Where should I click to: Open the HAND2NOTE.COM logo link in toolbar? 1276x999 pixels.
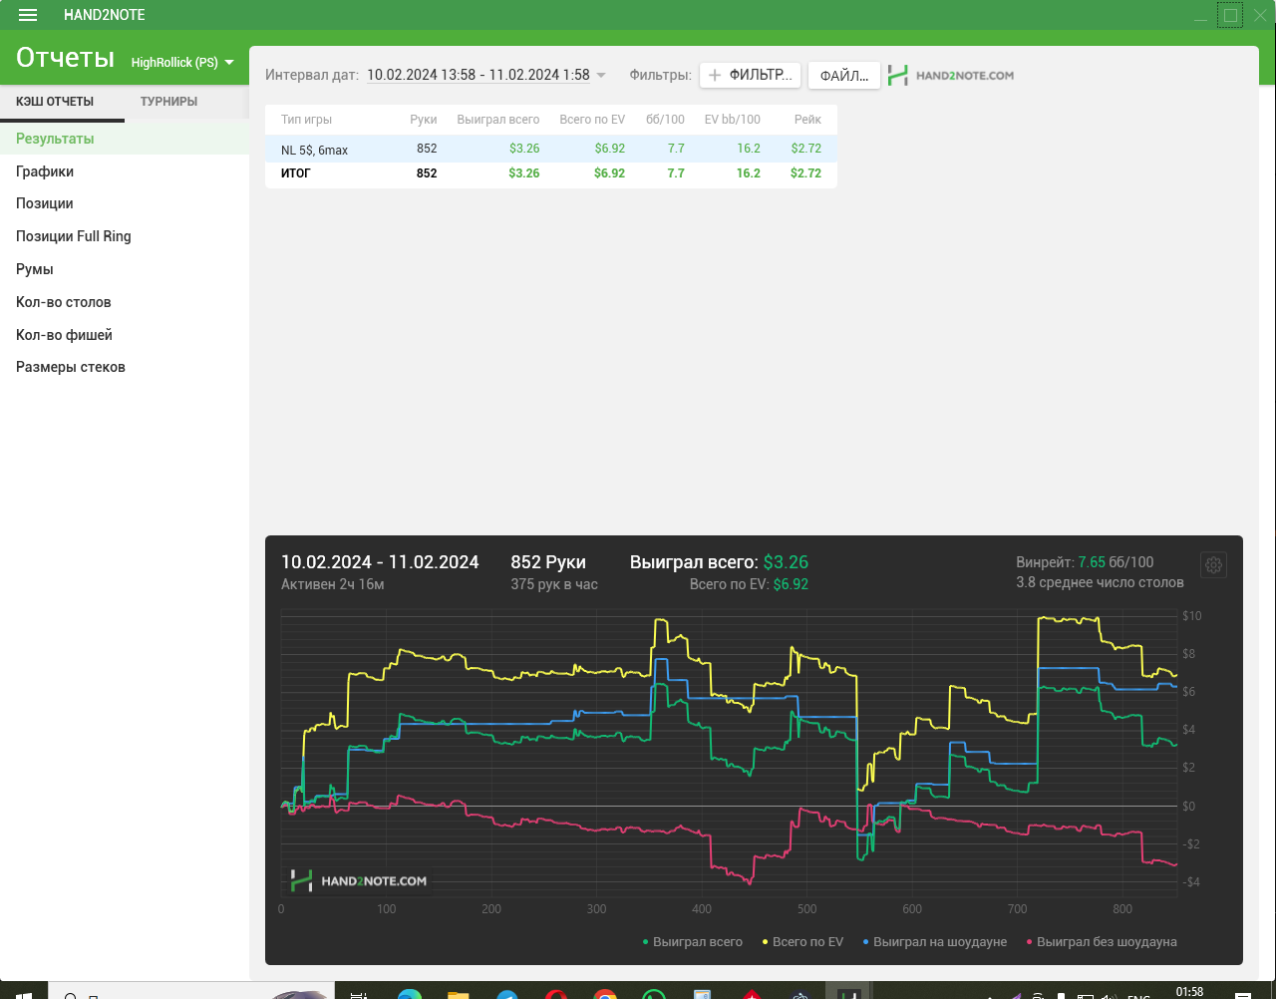coord(951,75)
